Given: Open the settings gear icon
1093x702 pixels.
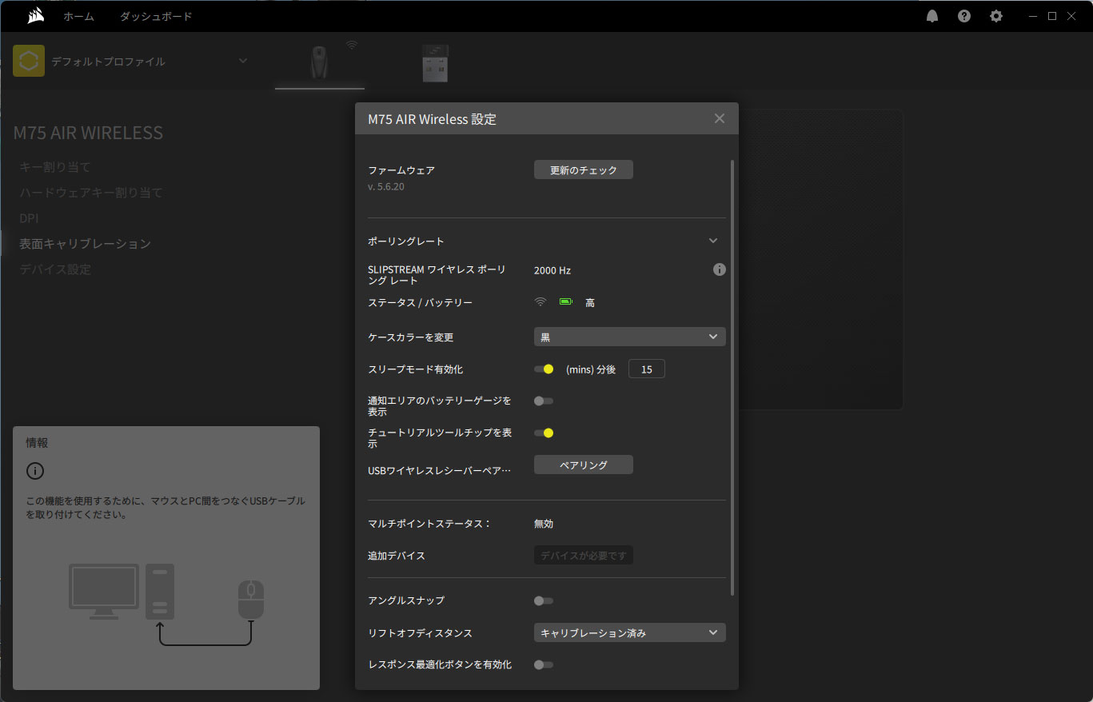Looking at the screenshot, I should (996, 16).
